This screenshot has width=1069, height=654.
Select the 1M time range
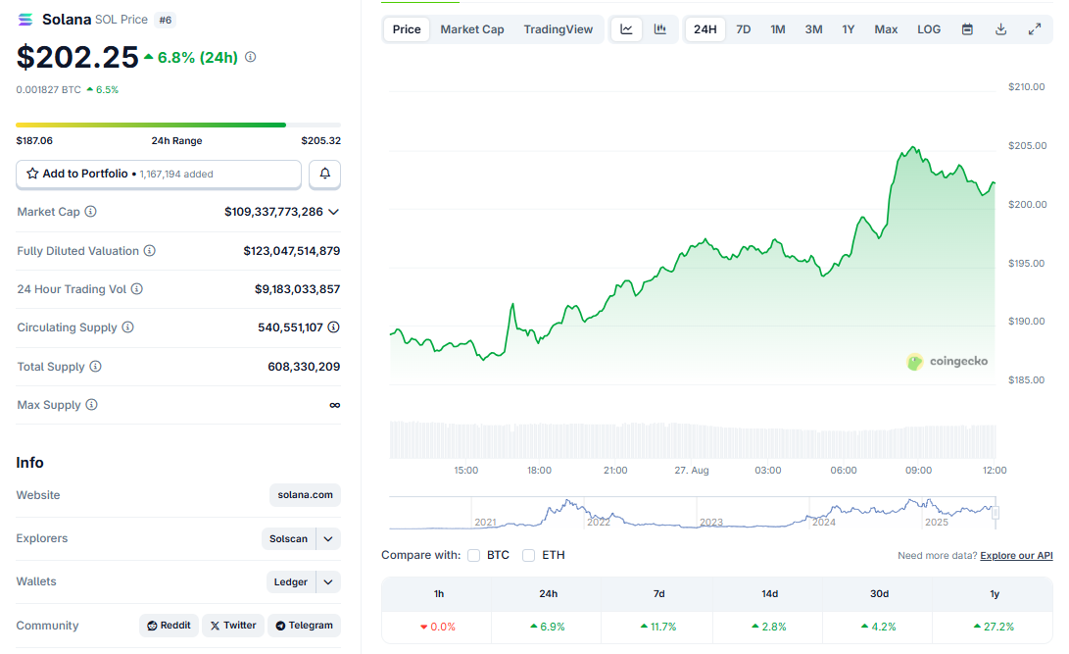point(778,29)
